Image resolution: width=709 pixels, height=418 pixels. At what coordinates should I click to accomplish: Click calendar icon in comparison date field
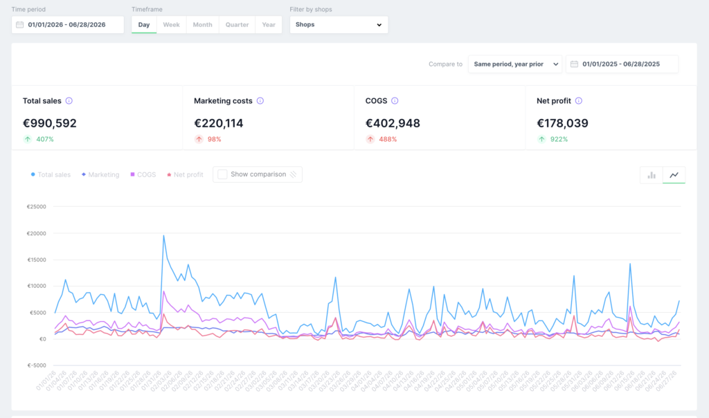click(574, 64)
